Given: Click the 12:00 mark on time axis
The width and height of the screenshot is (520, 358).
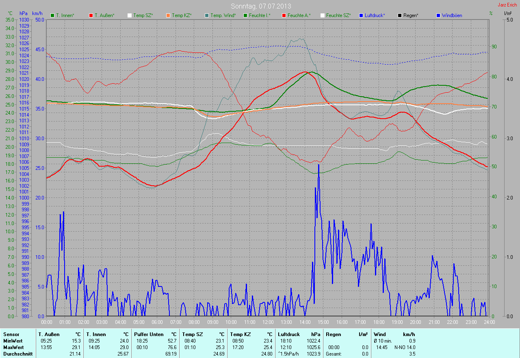Looking at the screenshot, I should click(268, 322).
